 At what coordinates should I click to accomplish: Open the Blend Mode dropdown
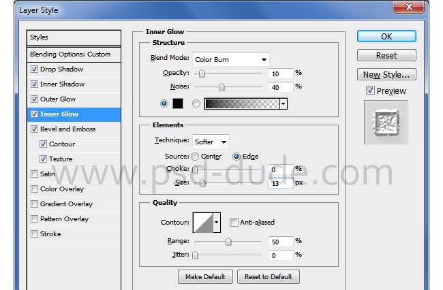pos(231,59)
